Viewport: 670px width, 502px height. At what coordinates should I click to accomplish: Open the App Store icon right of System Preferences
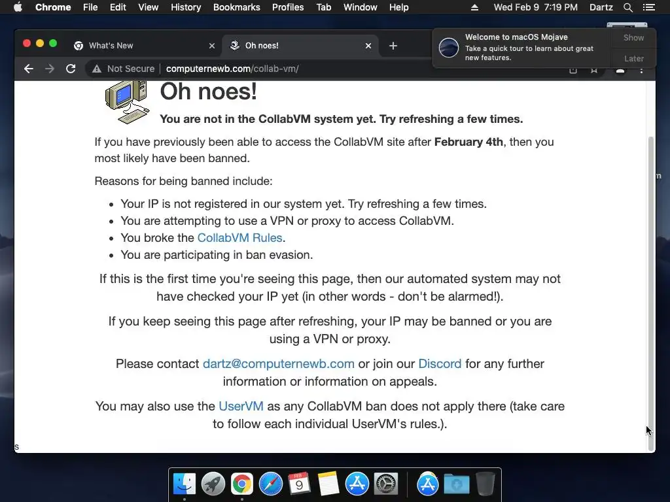coord(428,484)
